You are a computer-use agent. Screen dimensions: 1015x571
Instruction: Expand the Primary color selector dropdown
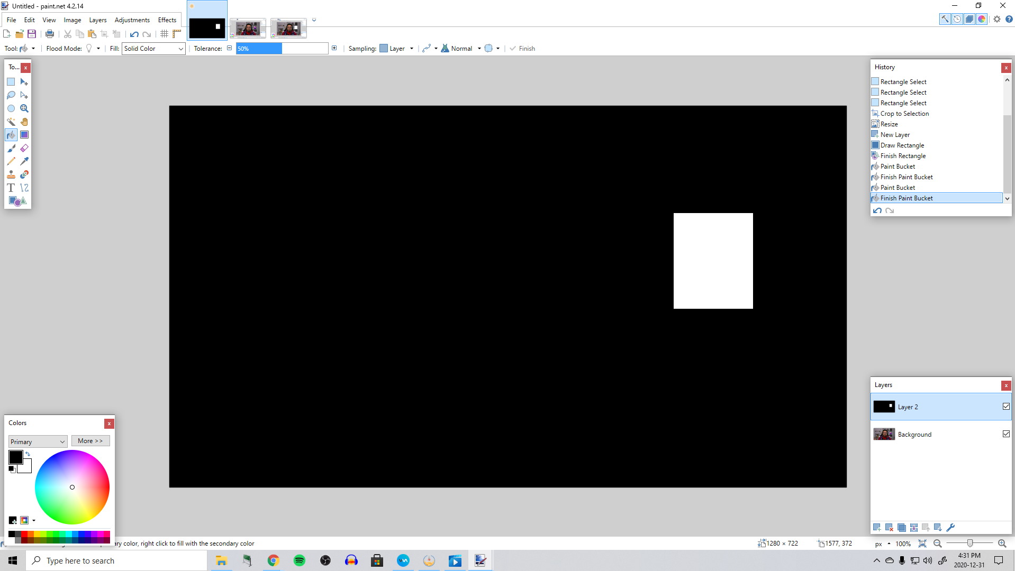38,441
